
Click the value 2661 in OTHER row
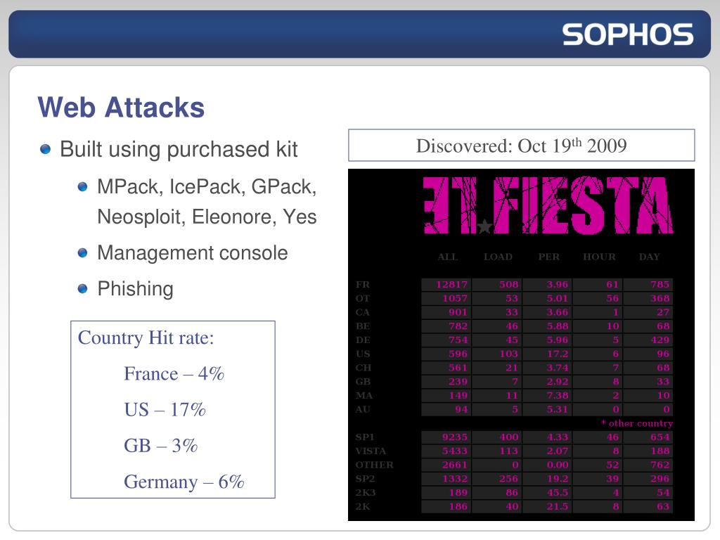coord(455,465)
